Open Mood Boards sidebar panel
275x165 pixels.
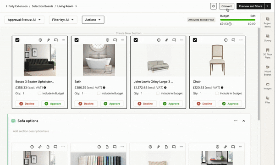click(x=268, y=71)
